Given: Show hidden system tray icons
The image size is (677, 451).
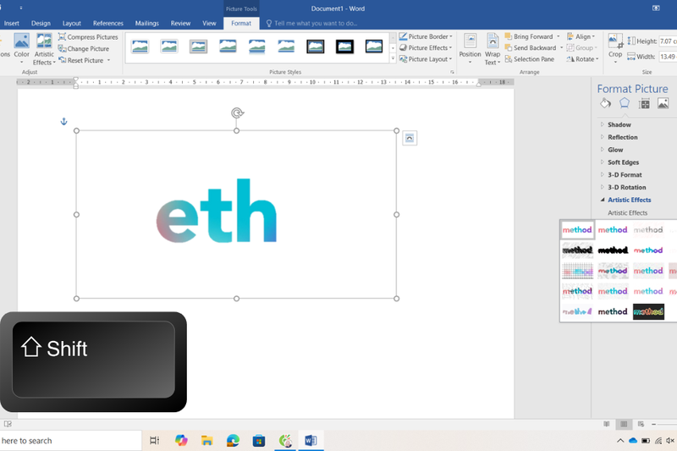Looking at the screenshot, I should pyautogui.click(x=620, y=441).
